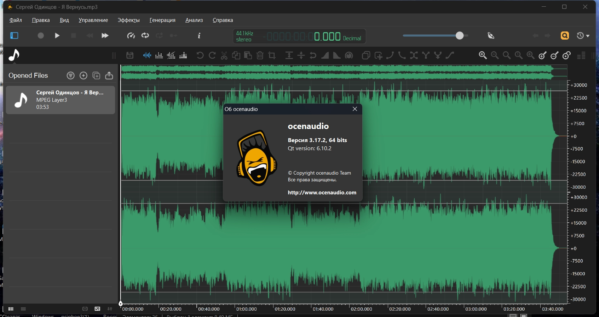Expand the history dropdown arrow
Image resolution: width=599 pixels, height=317 pixels.
pyautogui.click(x=588, y=36)
